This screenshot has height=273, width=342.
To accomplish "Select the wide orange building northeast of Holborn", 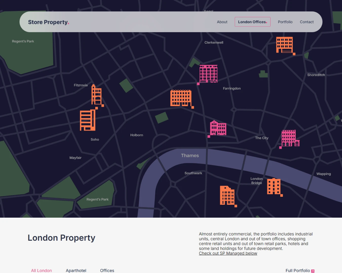I will 181,98.
